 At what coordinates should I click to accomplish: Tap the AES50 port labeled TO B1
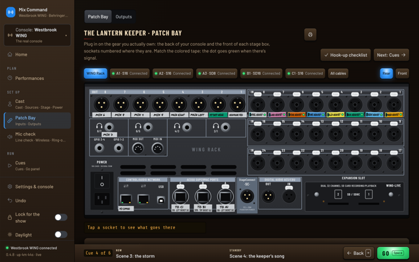(x=203, y=196)
